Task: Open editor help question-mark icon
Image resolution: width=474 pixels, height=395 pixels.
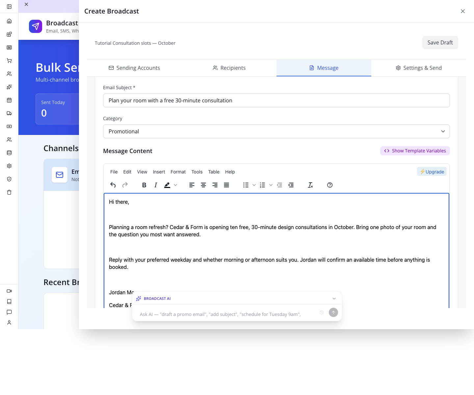Action: click(330, 185)
